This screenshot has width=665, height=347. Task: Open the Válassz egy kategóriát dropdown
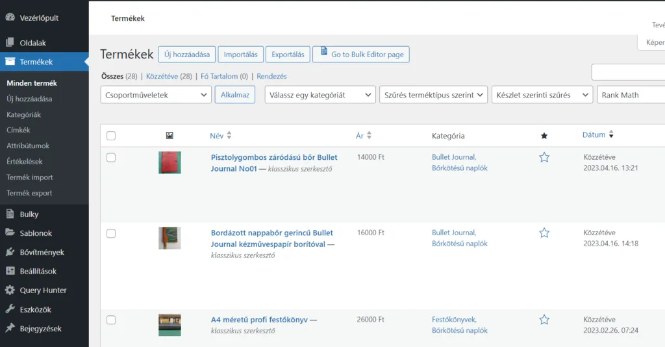[320, 95]
